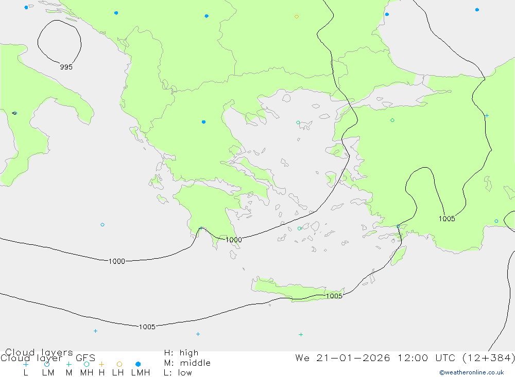Click the 995 isobar label
Viewport: 515px width, 377px height.
66,67
